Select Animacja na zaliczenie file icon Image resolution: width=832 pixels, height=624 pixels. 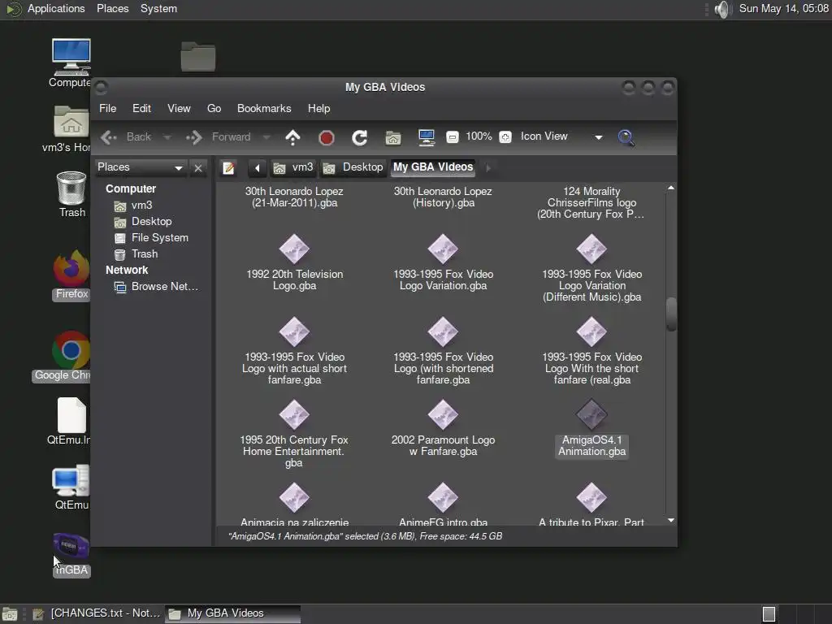(x=294, y=497)
